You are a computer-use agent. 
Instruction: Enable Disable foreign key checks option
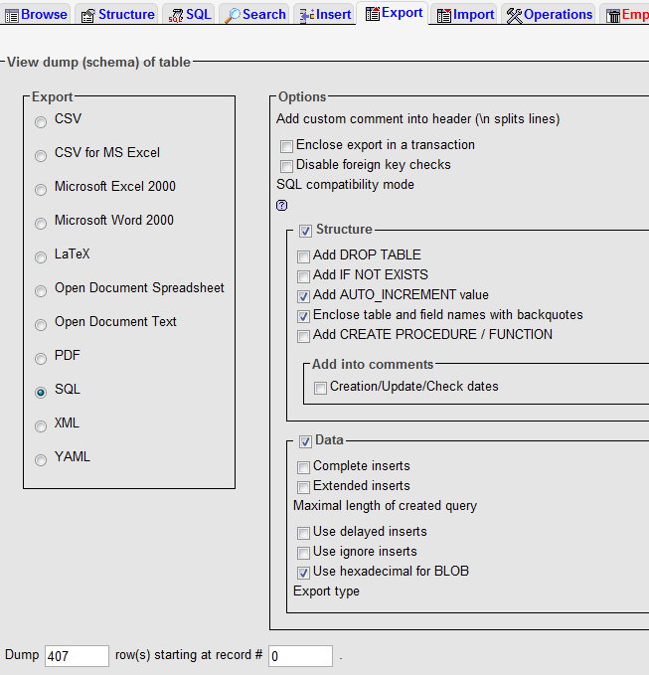click(x=287, y=166)
